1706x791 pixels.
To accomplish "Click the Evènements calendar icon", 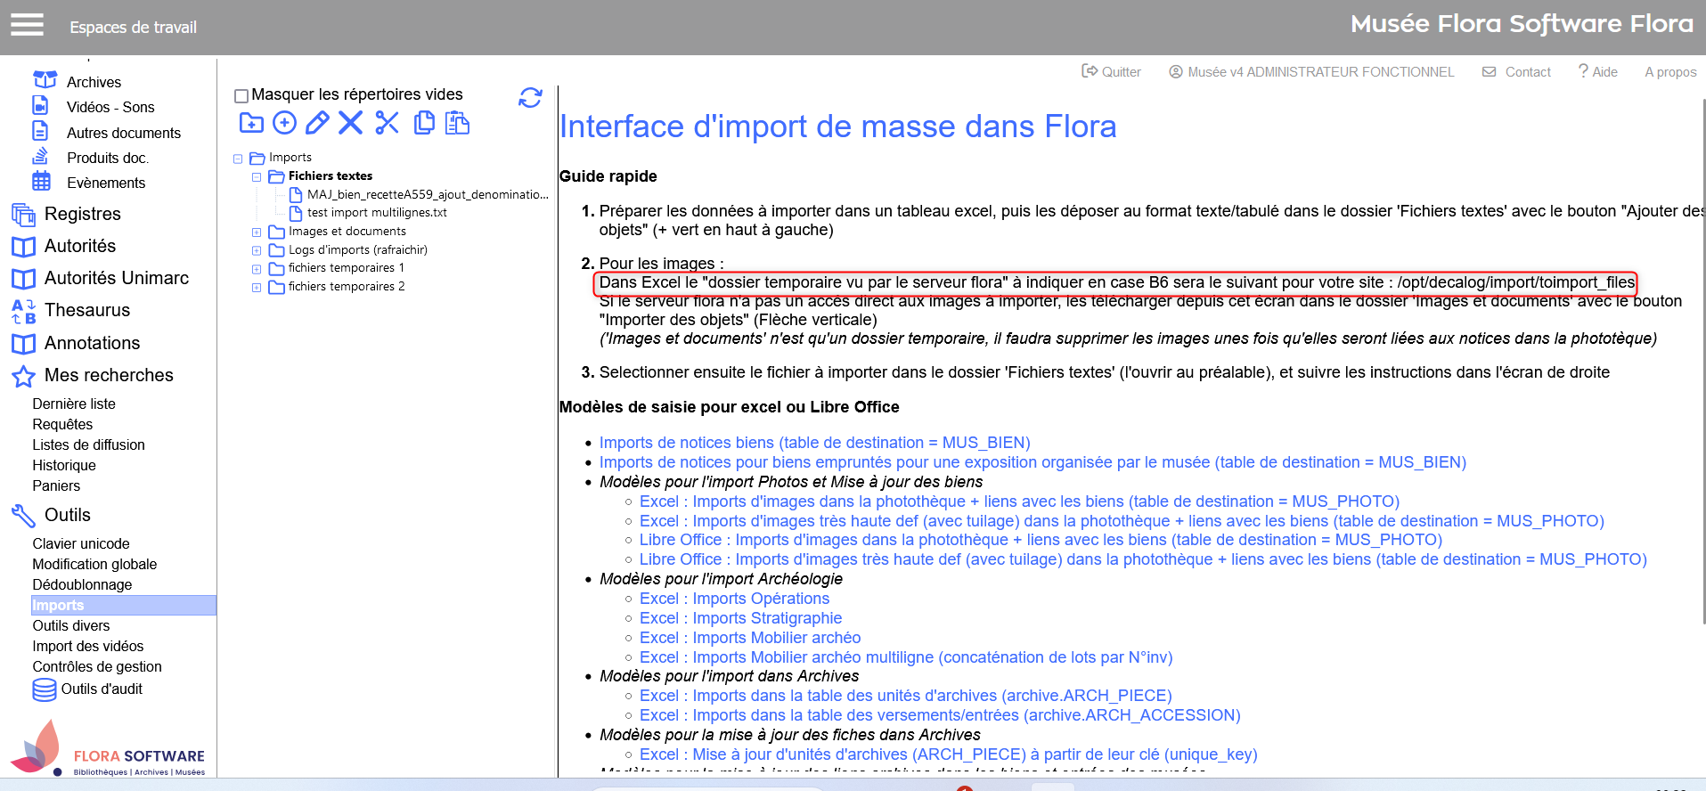I will (42, 181).
